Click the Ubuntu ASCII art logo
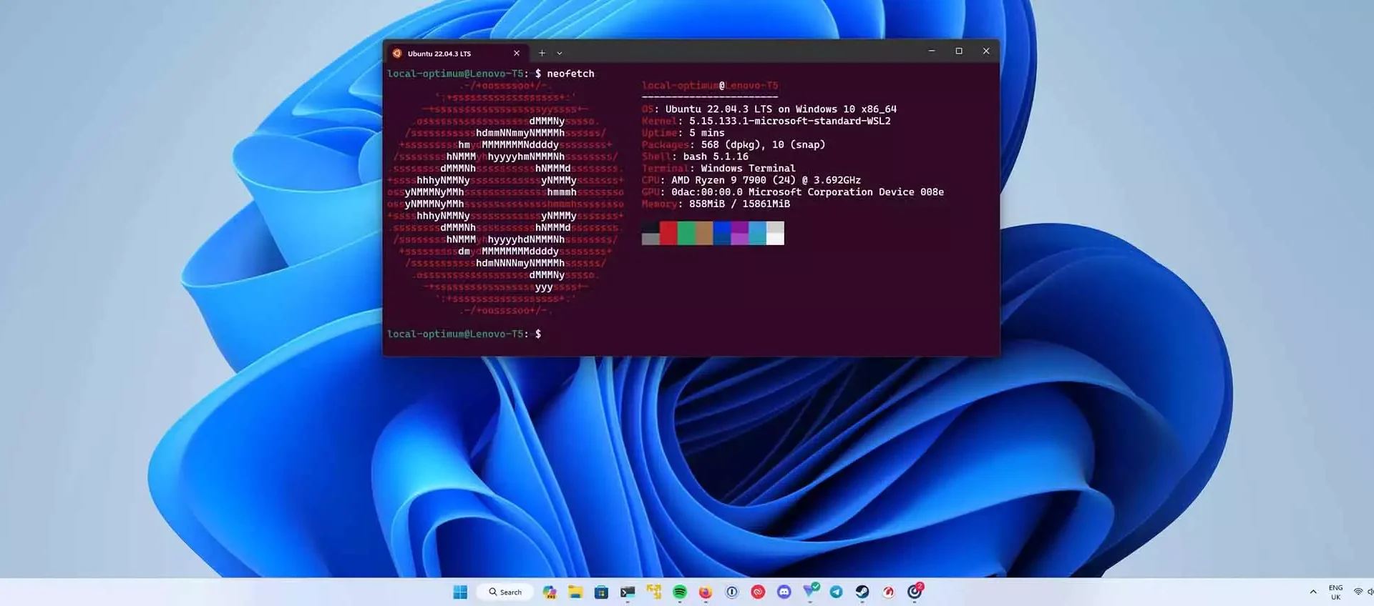This screenshot has height=606, width=1374. click(505, 198)
